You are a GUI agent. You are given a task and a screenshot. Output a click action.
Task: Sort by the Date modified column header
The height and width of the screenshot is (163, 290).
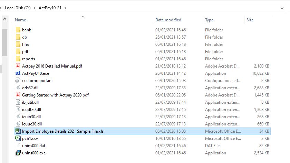168,20
